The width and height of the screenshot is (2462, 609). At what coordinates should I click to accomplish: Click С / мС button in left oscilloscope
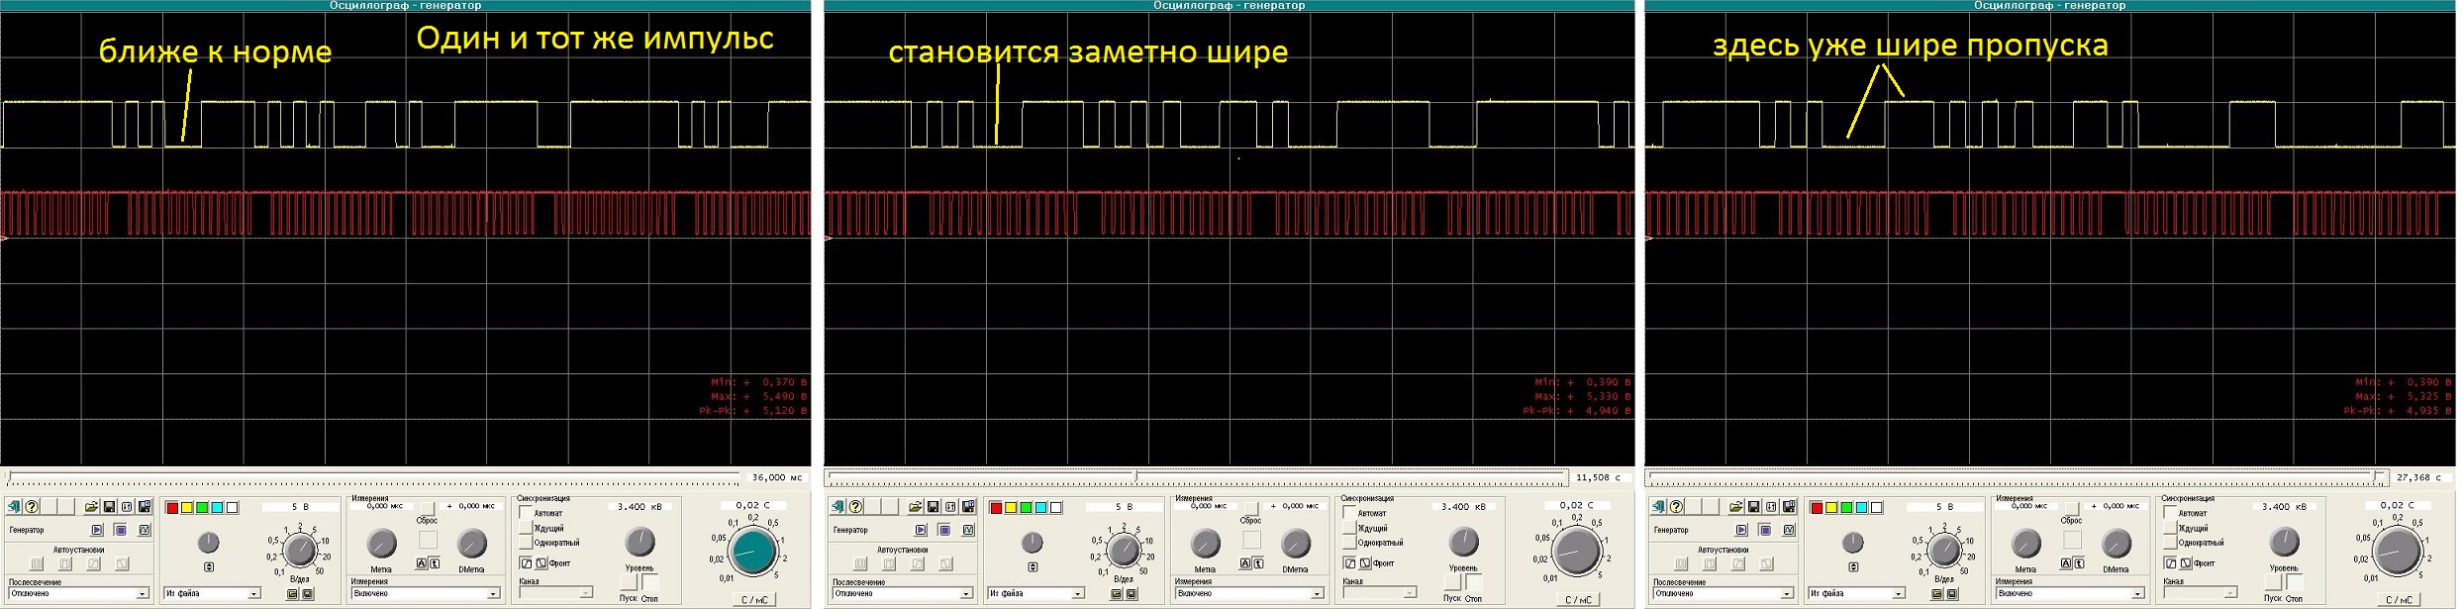(x=754, y=599)
